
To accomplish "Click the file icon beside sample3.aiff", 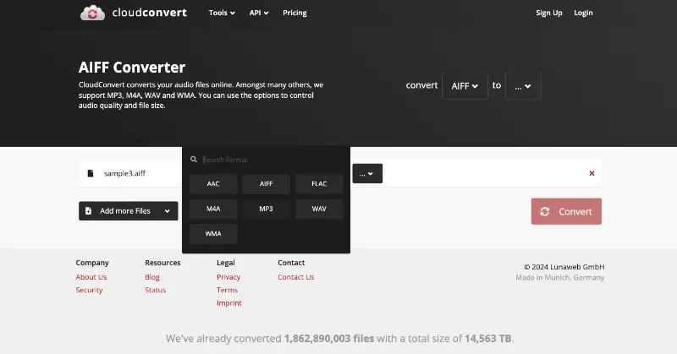I will [x=91, y=173].
